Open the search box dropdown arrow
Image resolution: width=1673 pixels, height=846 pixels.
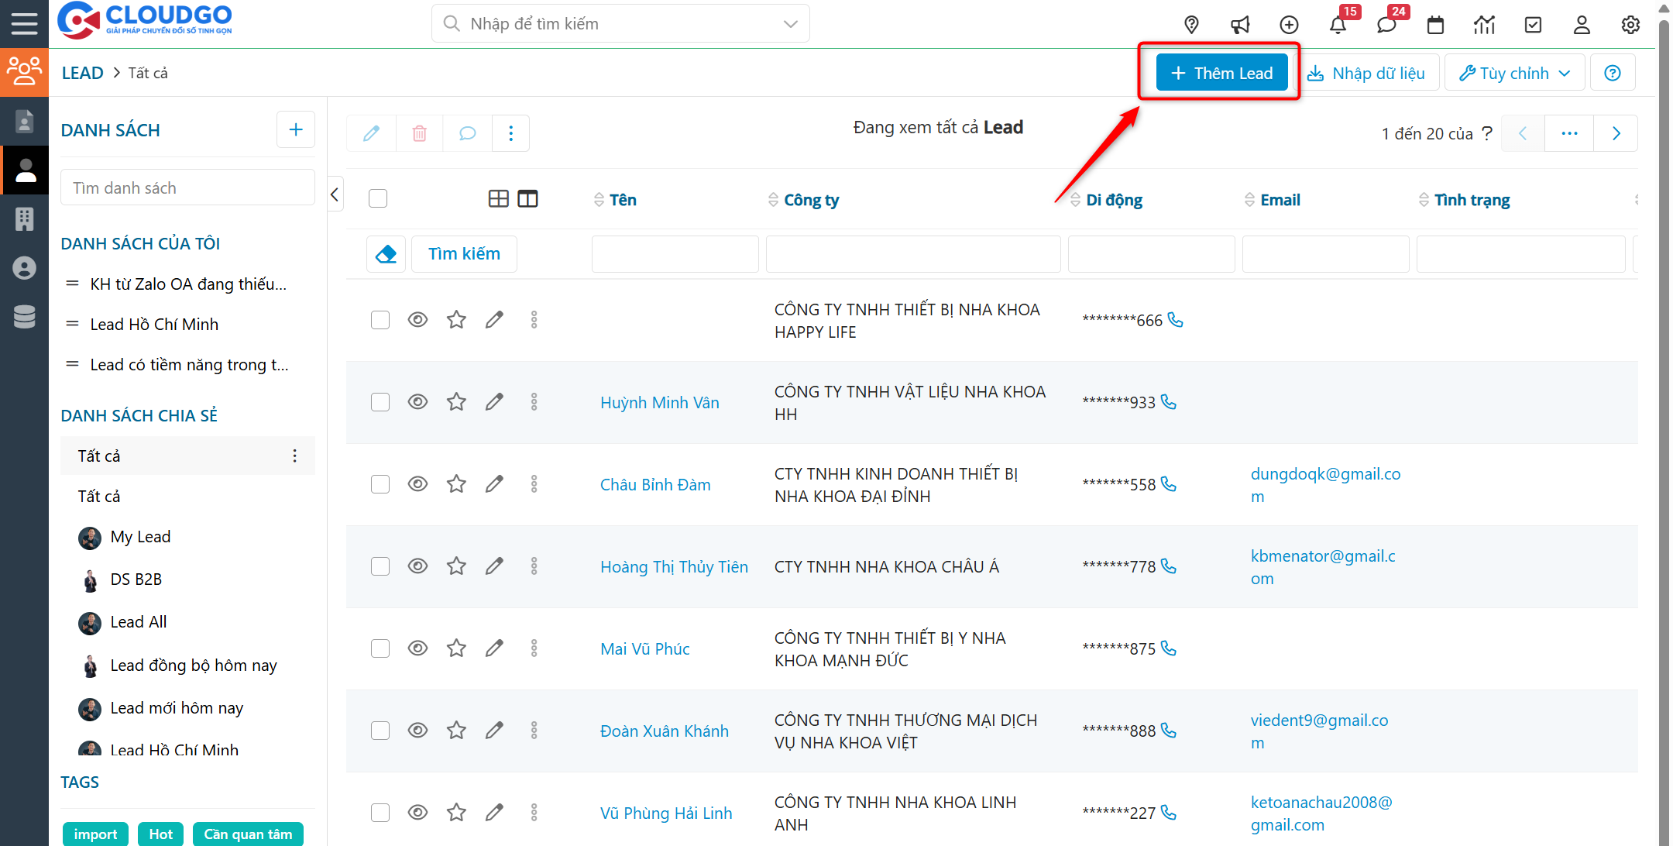click(790, 24)
